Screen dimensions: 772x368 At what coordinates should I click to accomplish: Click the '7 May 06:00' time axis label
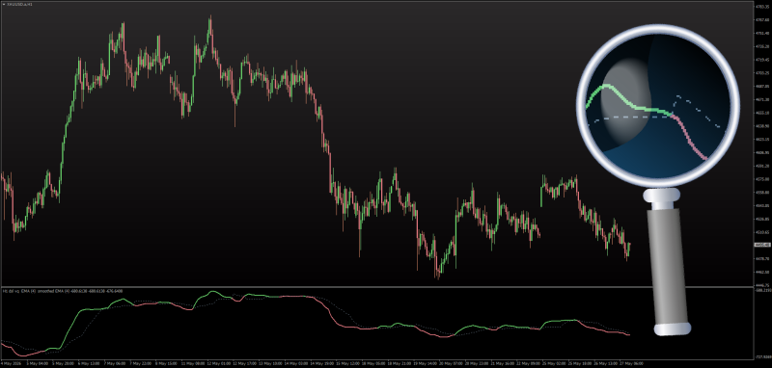(x=115, y=363)
